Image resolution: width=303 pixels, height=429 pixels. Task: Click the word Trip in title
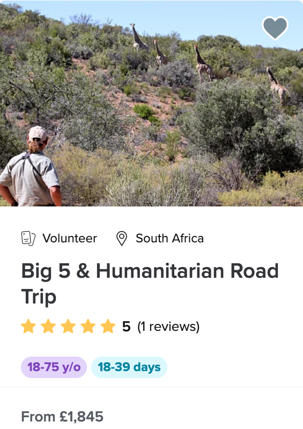[x=39, y=297]
